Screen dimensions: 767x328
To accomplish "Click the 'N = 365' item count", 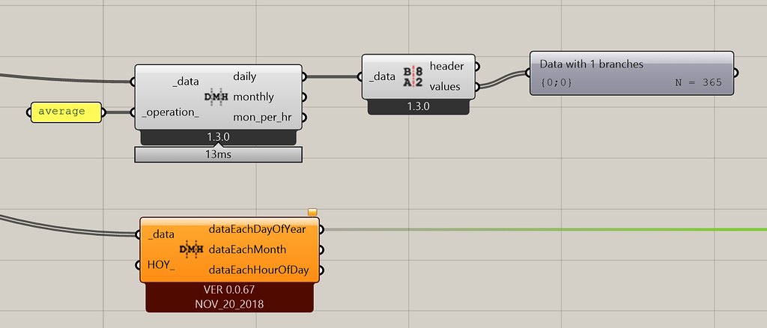I will [698, 82].
